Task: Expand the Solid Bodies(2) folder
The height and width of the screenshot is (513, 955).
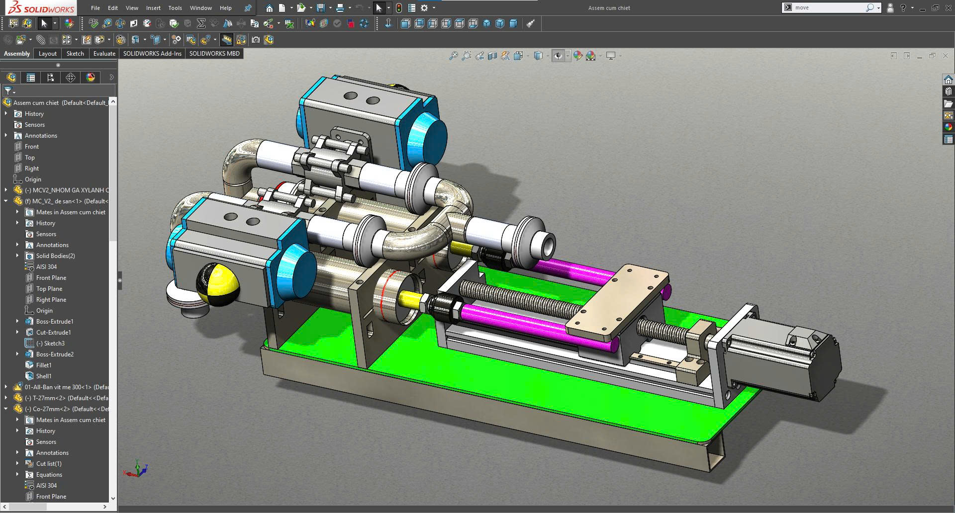Action: (17, 256)
